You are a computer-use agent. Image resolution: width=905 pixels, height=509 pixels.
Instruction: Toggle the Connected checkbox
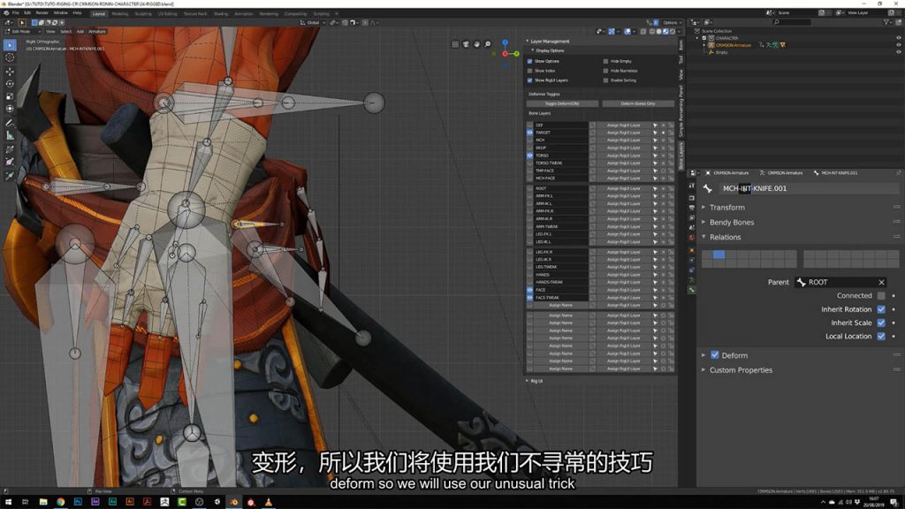(x=881, y=295)
